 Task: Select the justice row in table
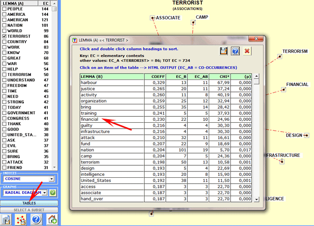pyautogui.click(x=166, y=89)
